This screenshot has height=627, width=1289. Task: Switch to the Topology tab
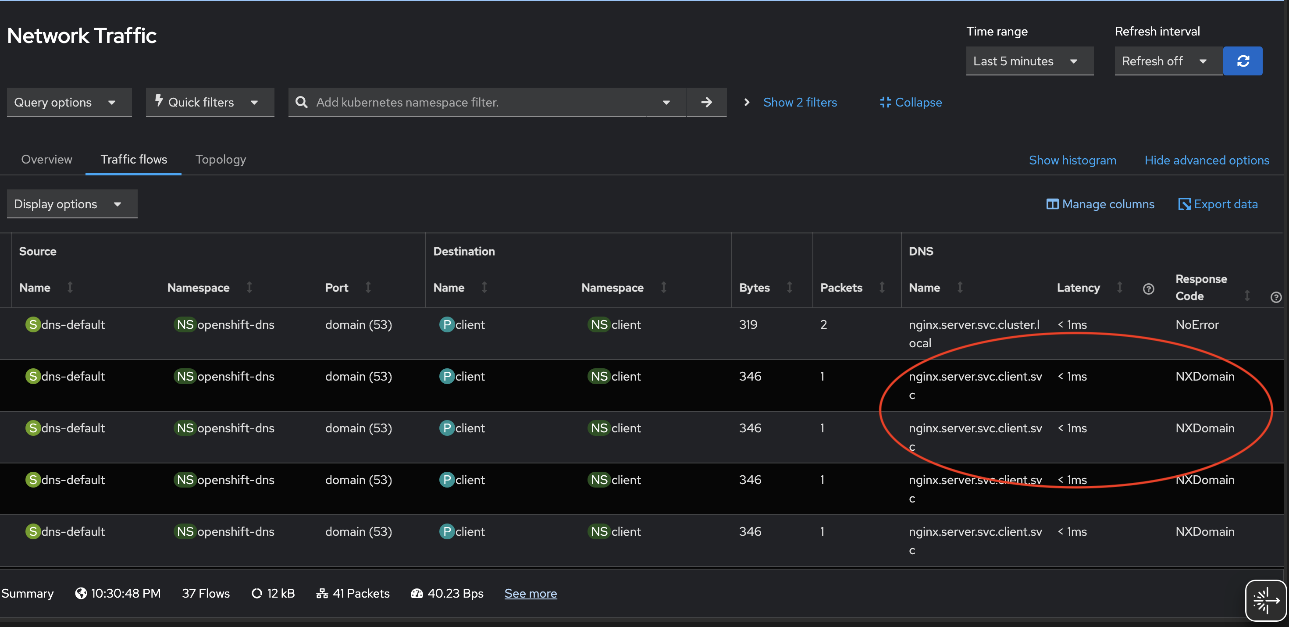point(221,159)
